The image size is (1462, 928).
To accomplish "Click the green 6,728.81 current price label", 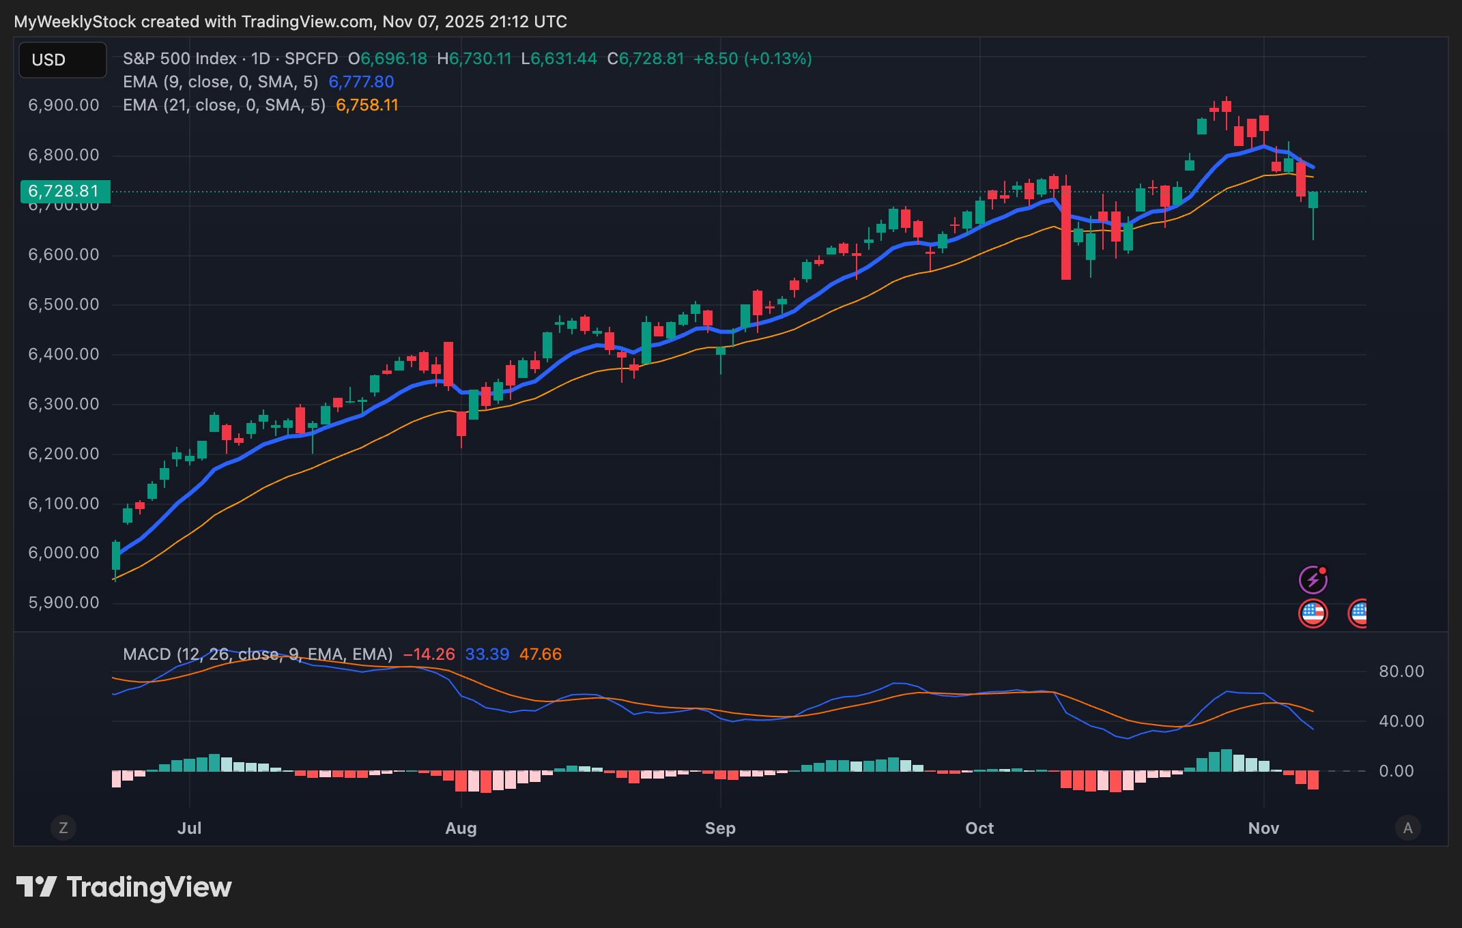I will click(x=65, y=191).
